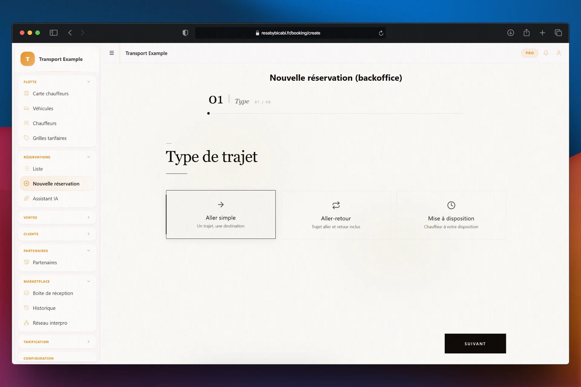Screen dimensions: 581x387
Task: Open Réseau interpro menu item
Action: click(x=57, y=323)
